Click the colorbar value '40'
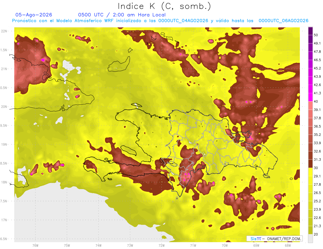 [x=316, y=102]
